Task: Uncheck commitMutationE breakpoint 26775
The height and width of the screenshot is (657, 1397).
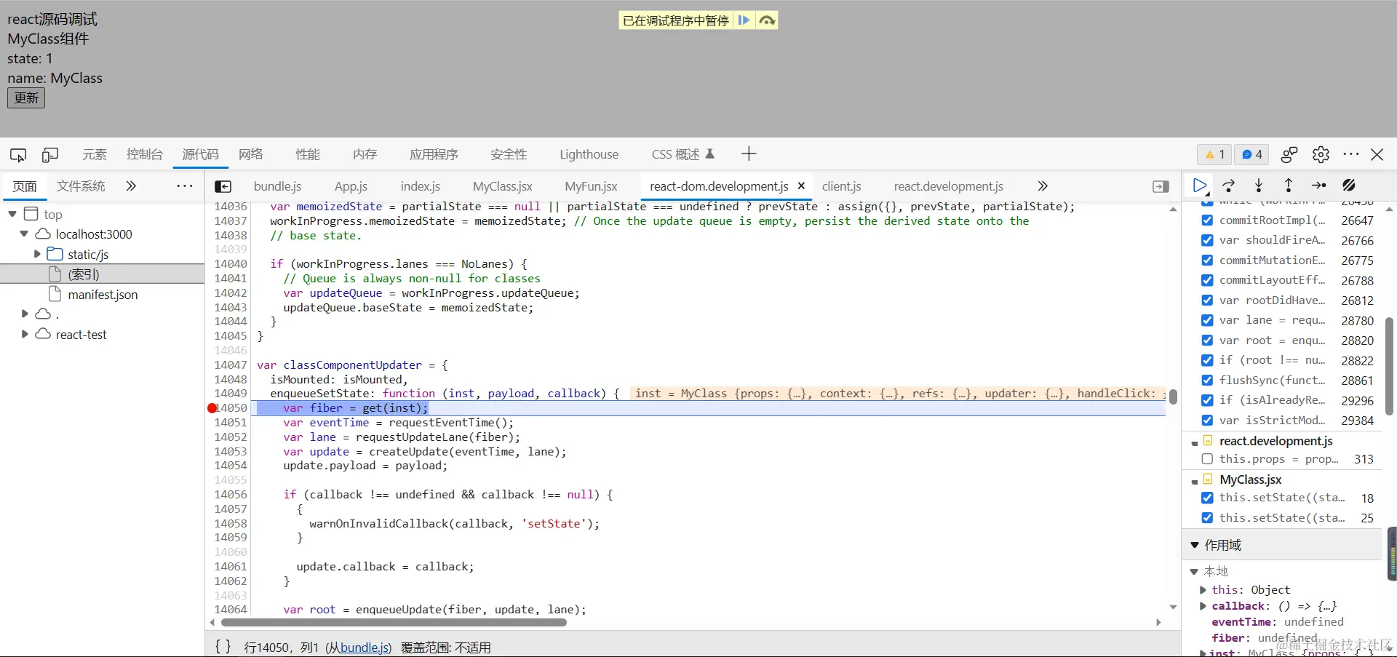Action: [1207, 260]
